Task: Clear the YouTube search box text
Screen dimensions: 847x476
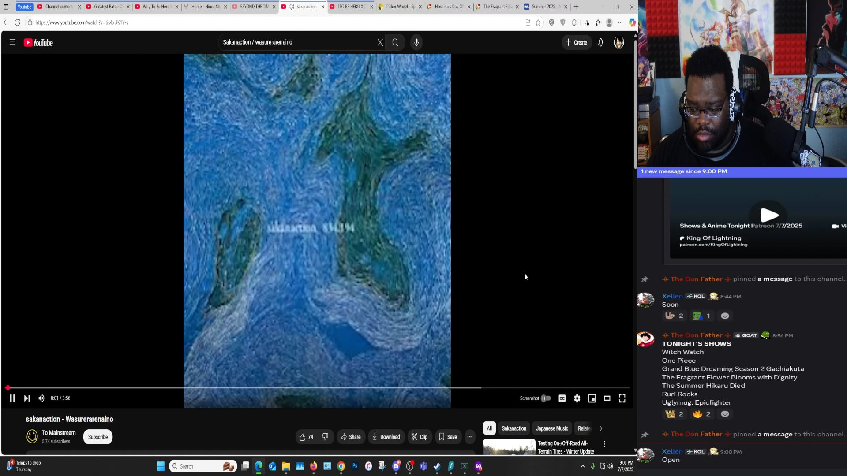Action: click(x=380, y=42)
